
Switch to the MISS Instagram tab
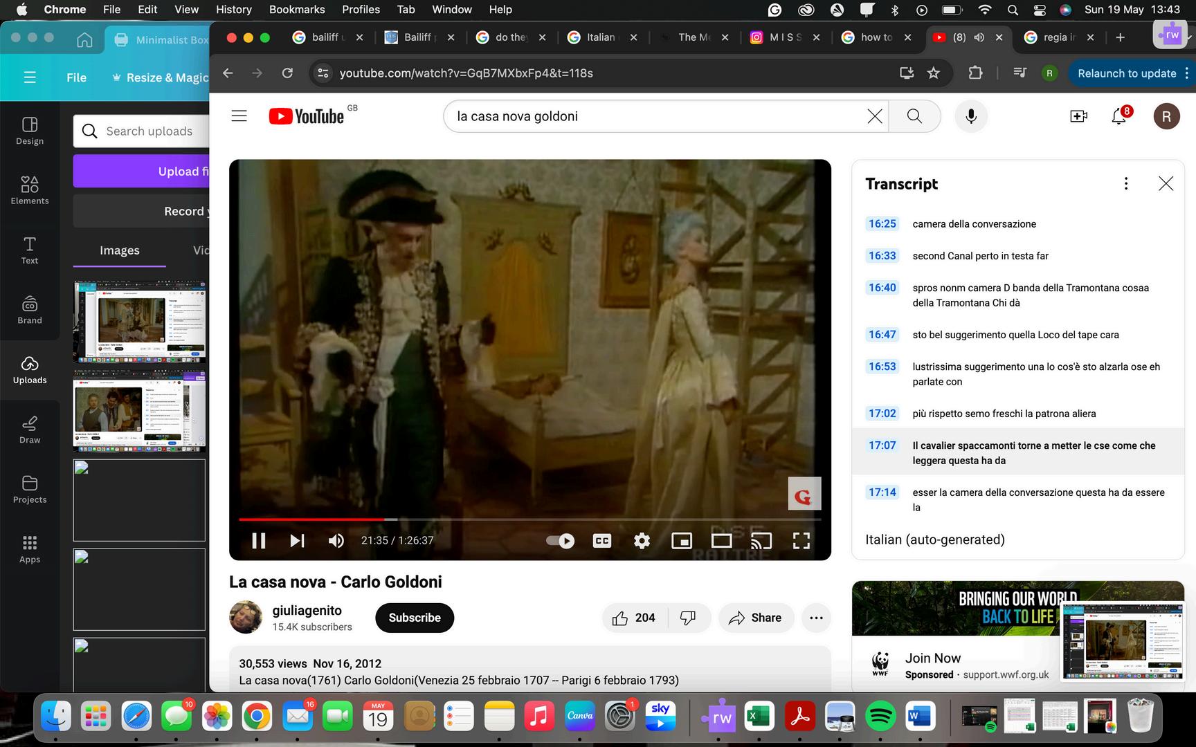click(x=784, y=37)
